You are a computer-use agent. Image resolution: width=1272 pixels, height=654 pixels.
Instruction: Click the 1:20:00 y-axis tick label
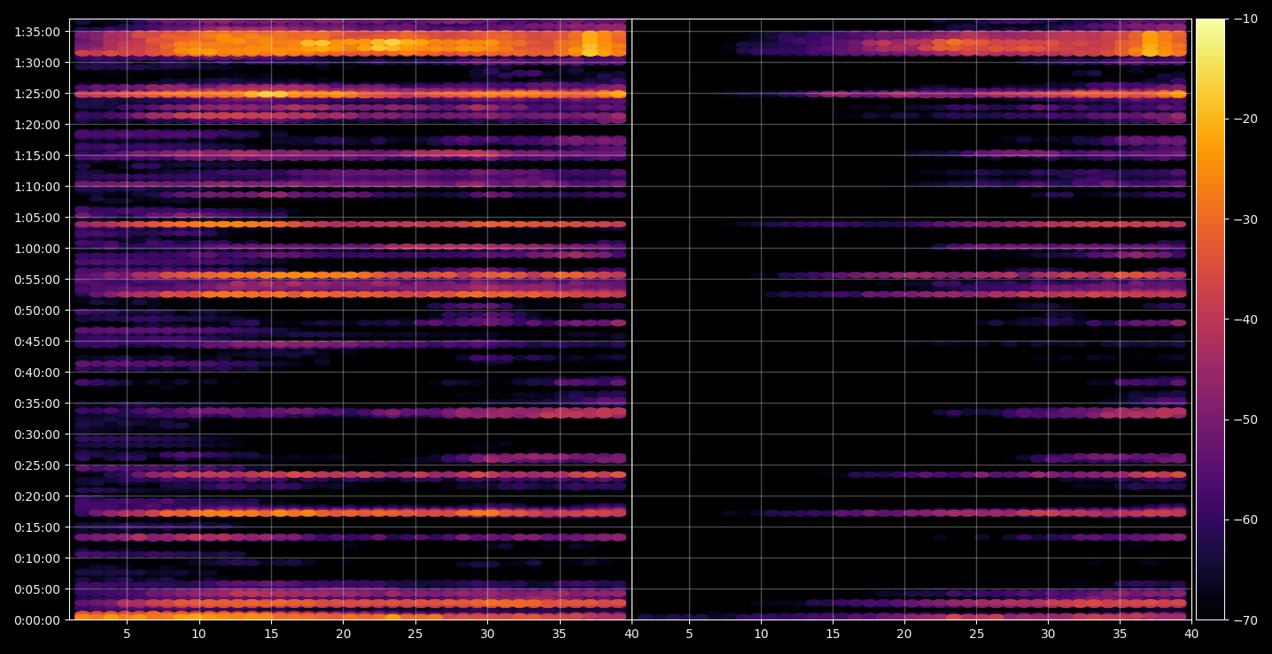[x=37, y=125]
